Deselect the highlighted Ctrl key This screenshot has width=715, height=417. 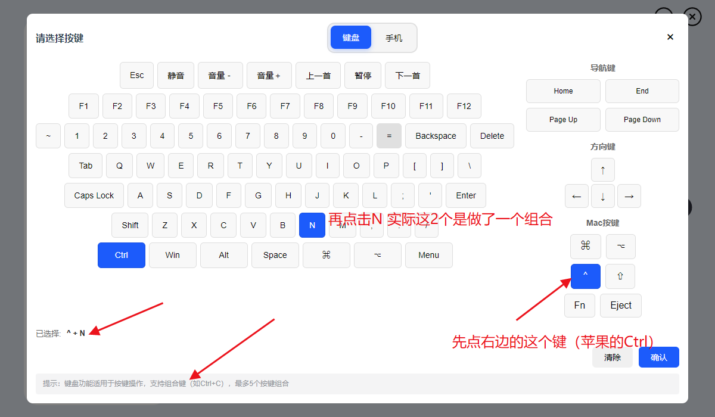(x=122, y=255)
